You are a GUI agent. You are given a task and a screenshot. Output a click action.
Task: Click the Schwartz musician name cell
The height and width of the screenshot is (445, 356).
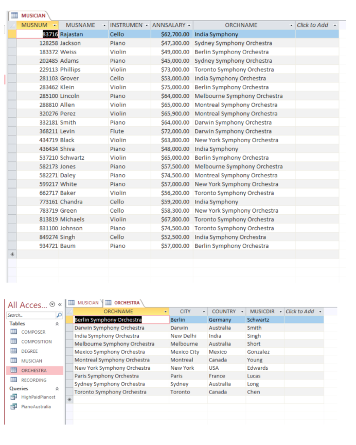pyautogui.click(x=83, y=158)
